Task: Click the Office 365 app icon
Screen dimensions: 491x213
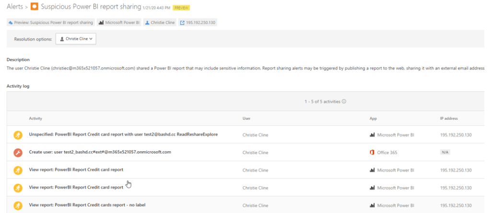Action: [372, 152]
